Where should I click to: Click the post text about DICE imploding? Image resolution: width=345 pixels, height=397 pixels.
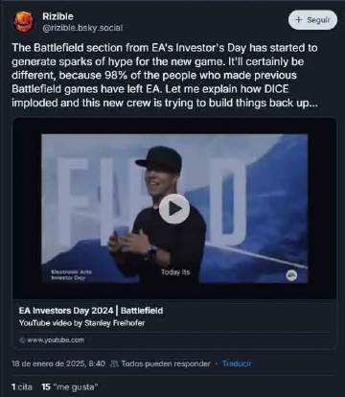point(165,75)
